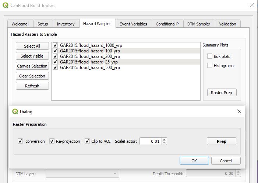Click the Depth Threshold value field
Screen dimensions: 258x183
211,173
